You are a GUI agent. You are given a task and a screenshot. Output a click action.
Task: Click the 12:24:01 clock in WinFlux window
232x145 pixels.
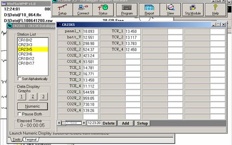click(x=12, y=9)
